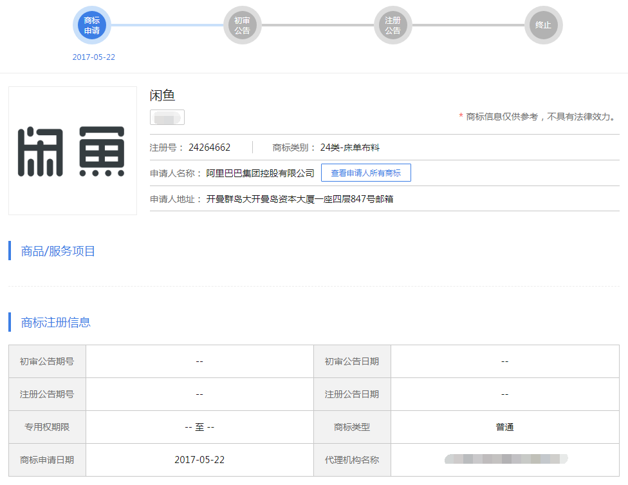Image resolution: width=628 pixels, height=485 pixels.
Task: Click the 代理机构名称 table header cell
Action: click(x=352, y=460)
